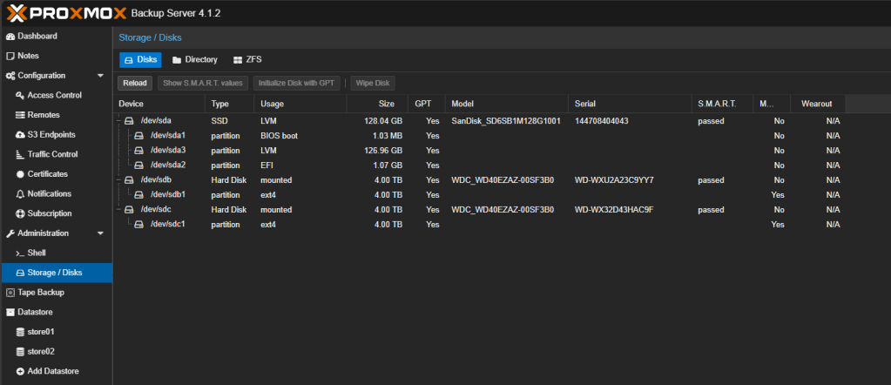
Task: Open Traffic Control section
Action: click(x=52, y=154)
